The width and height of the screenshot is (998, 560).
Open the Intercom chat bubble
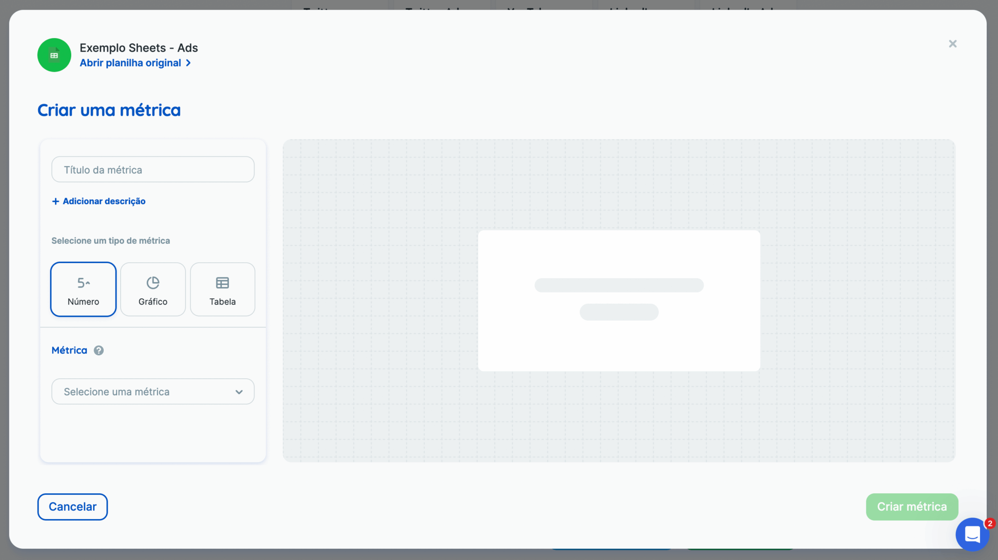[x=972, y=535]
